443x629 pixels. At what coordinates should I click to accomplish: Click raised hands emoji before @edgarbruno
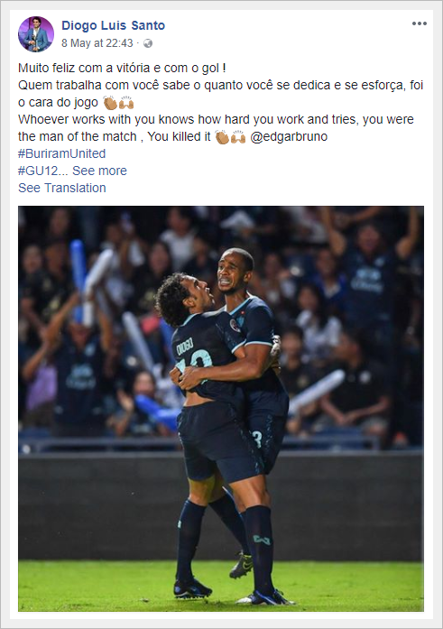[238, 137]
